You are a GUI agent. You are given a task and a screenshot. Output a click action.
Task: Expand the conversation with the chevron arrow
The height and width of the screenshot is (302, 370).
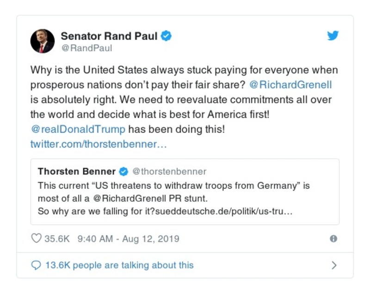(x=334, y=265)
